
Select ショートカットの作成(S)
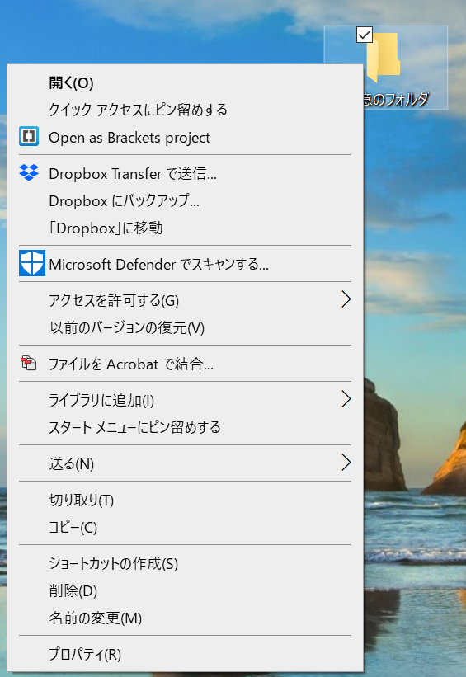[x=186, y=563]
